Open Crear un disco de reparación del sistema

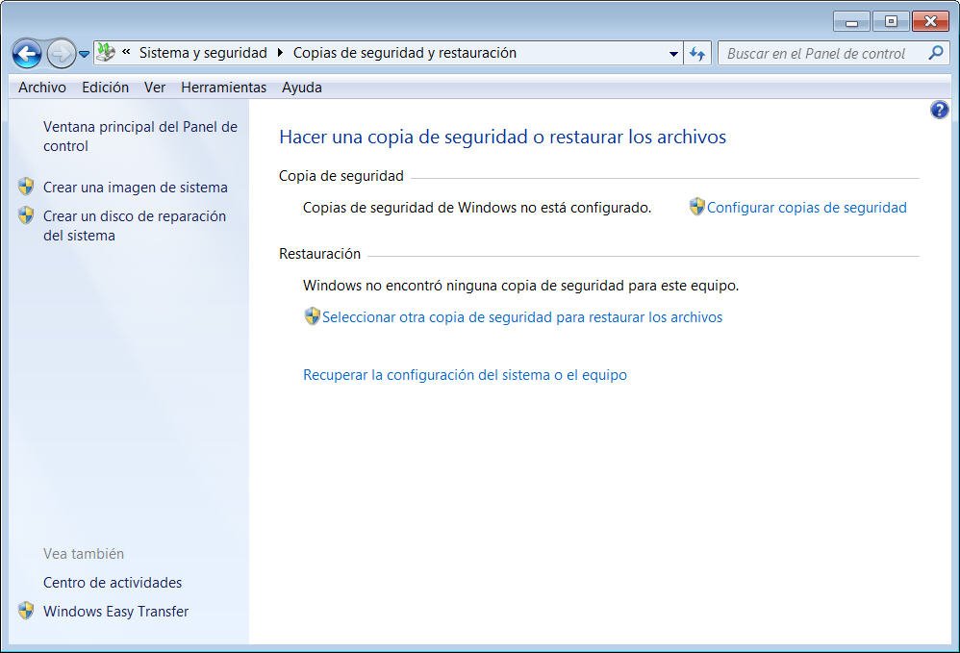coord(135,226)
